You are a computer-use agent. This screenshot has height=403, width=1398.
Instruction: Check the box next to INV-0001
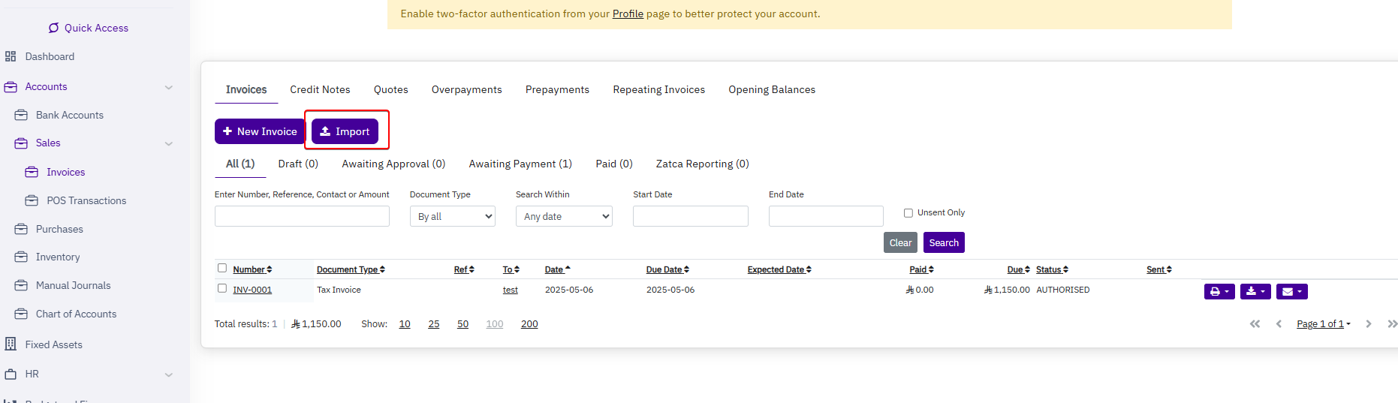click(x=222, y=288)
